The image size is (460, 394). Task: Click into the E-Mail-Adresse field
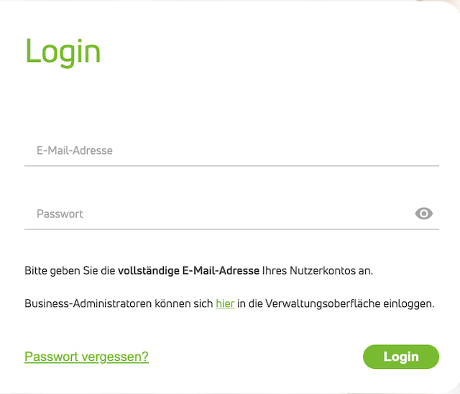tap(230, 151)
